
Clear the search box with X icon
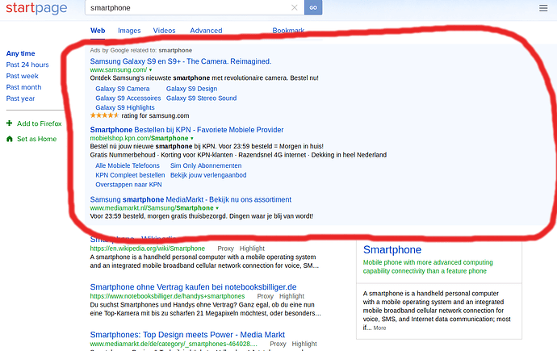(x=294, y=7)
